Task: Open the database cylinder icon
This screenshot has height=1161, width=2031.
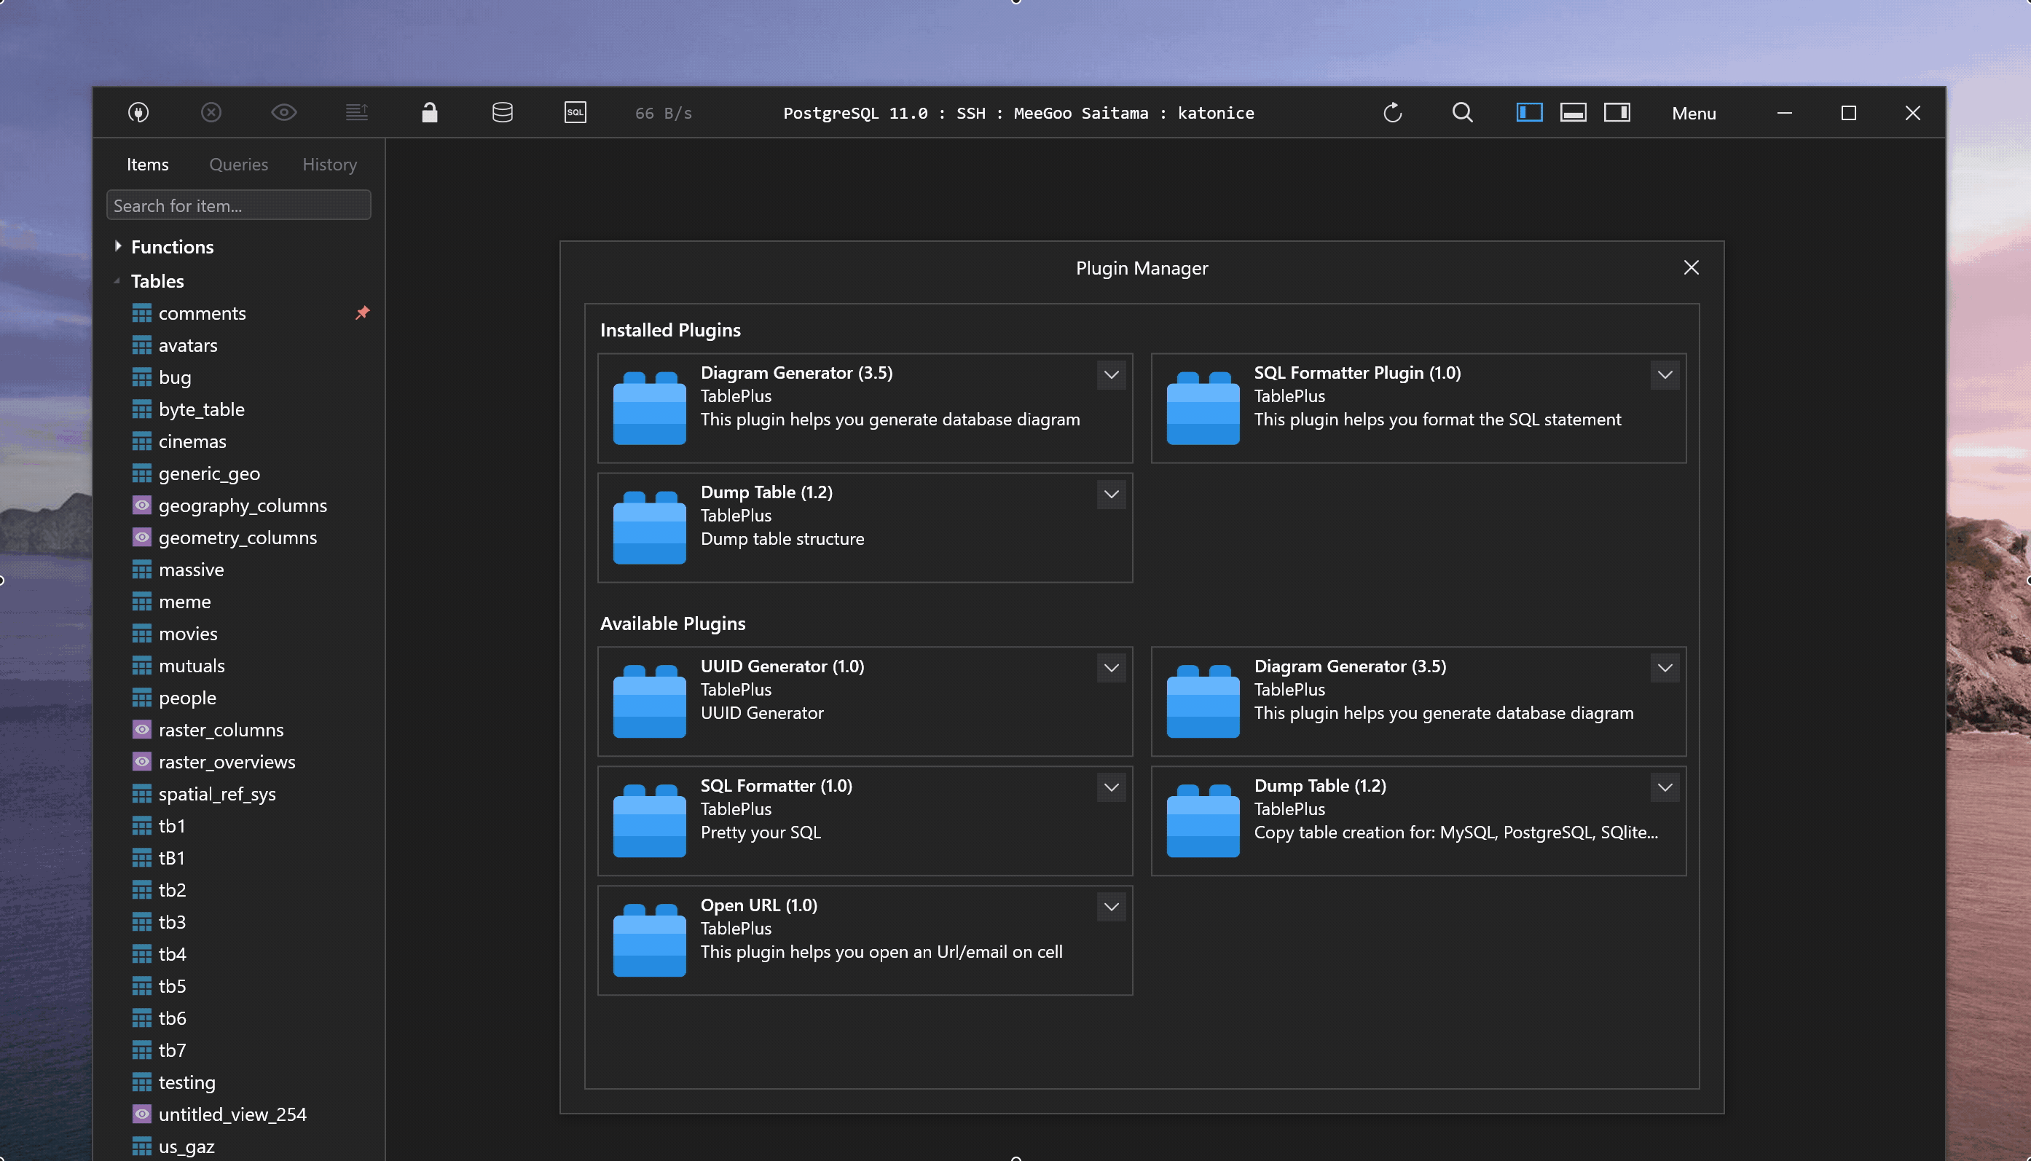Action: [x=503, y=112]
